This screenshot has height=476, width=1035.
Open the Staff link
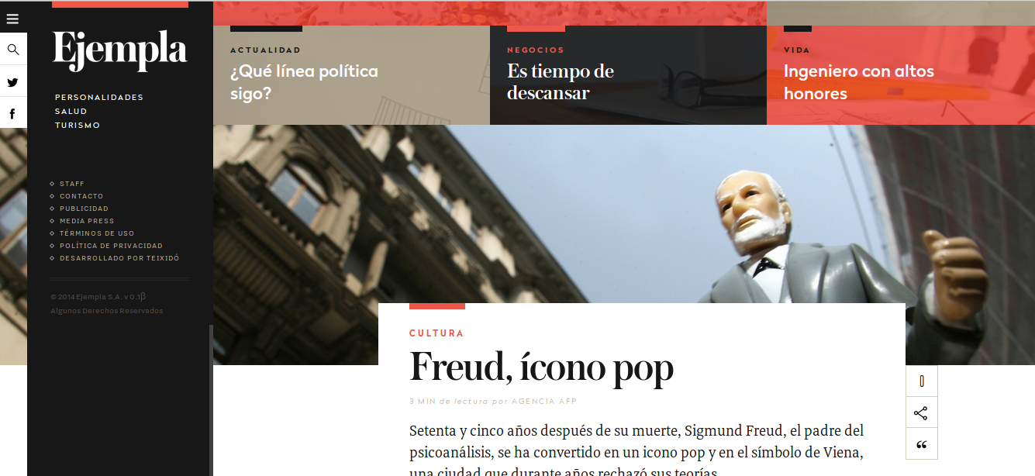tap(72, 184)
